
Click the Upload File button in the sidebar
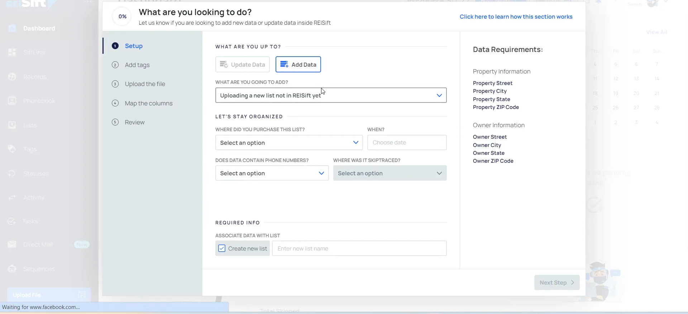pyautogui.click(x=49, y=295)
